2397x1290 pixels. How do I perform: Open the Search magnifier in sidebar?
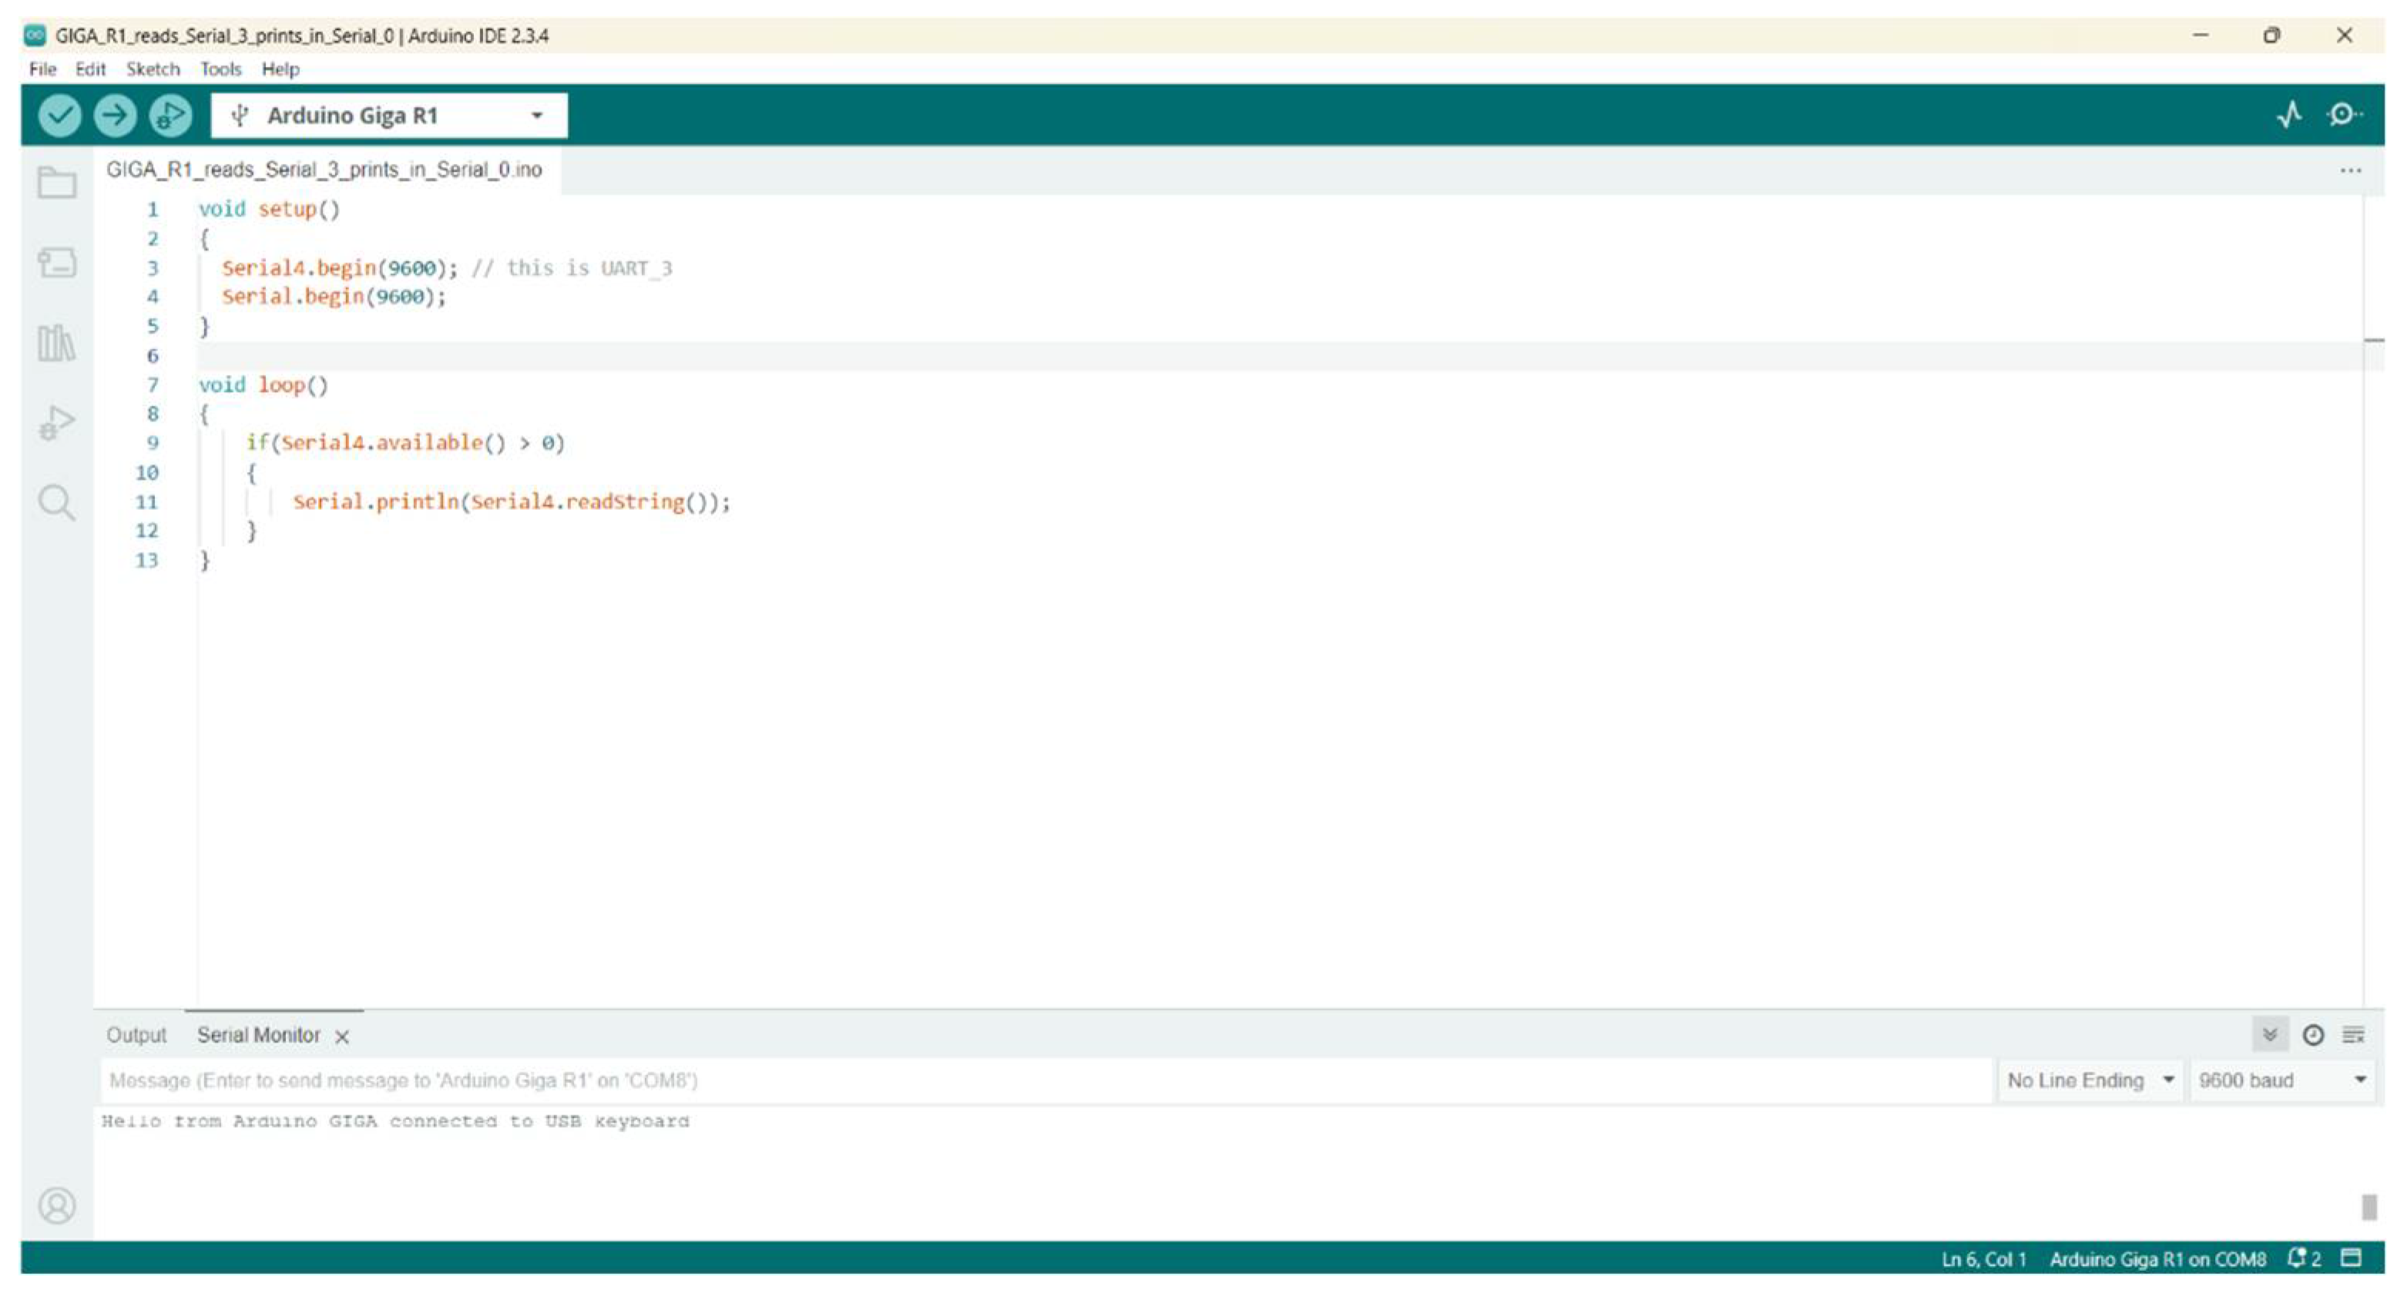[x=57, y=503]
